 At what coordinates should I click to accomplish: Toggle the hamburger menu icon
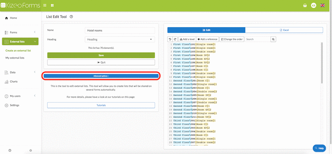coord(45,5)
